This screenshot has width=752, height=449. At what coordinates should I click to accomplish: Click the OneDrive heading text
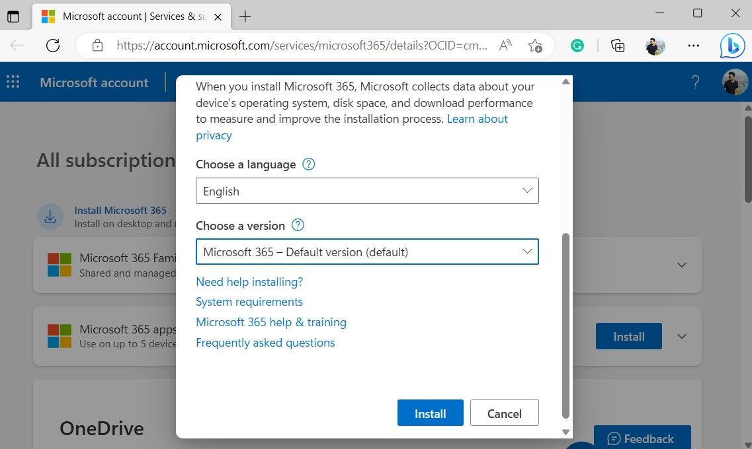(102, 429)
